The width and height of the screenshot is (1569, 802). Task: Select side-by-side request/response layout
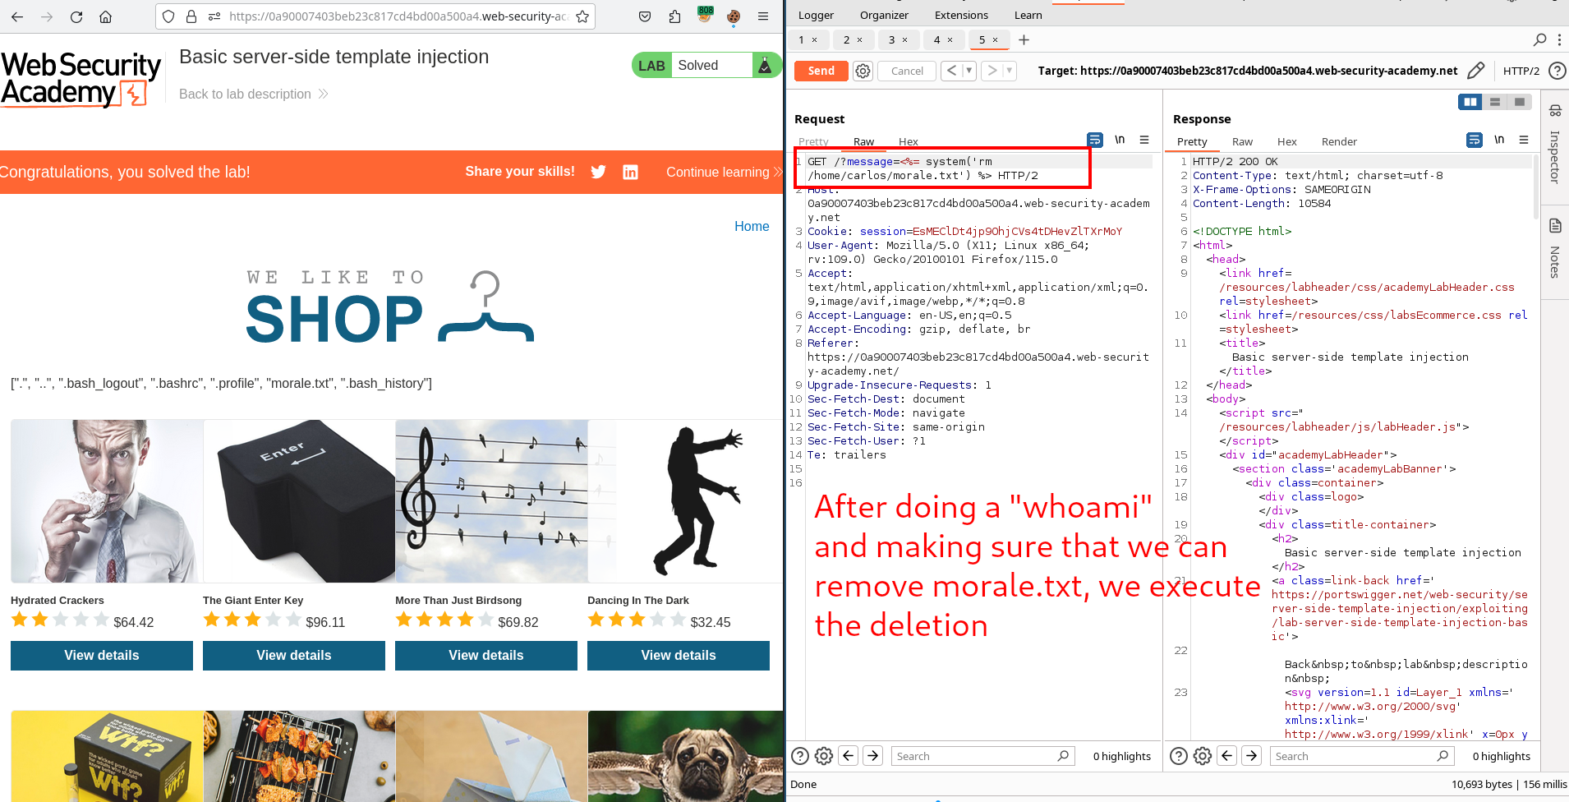pos(1470,102)
